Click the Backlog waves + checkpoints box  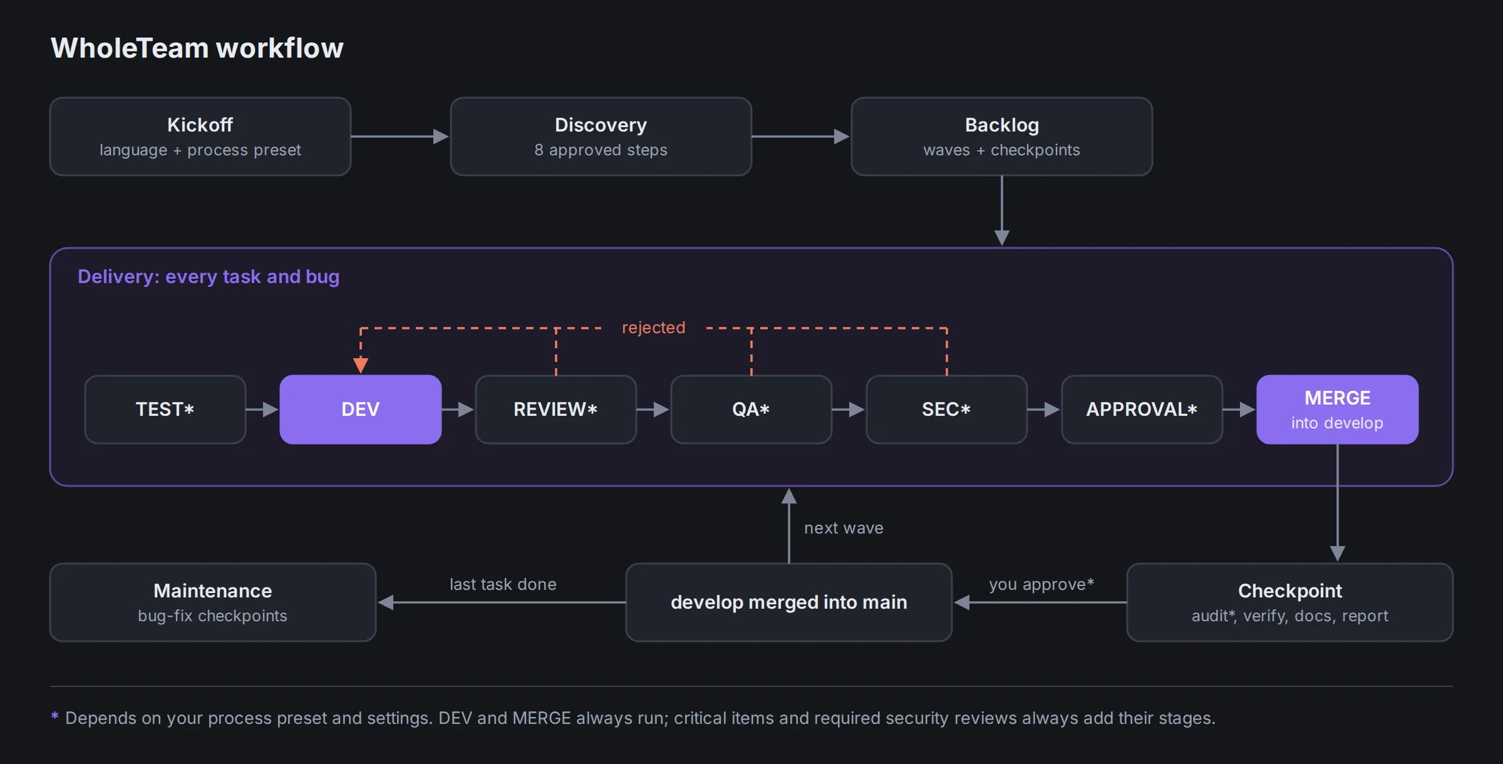click(1002, 137)
